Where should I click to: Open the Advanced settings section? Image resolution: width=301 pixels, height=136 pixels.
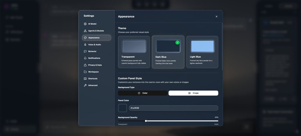(97, 85)
